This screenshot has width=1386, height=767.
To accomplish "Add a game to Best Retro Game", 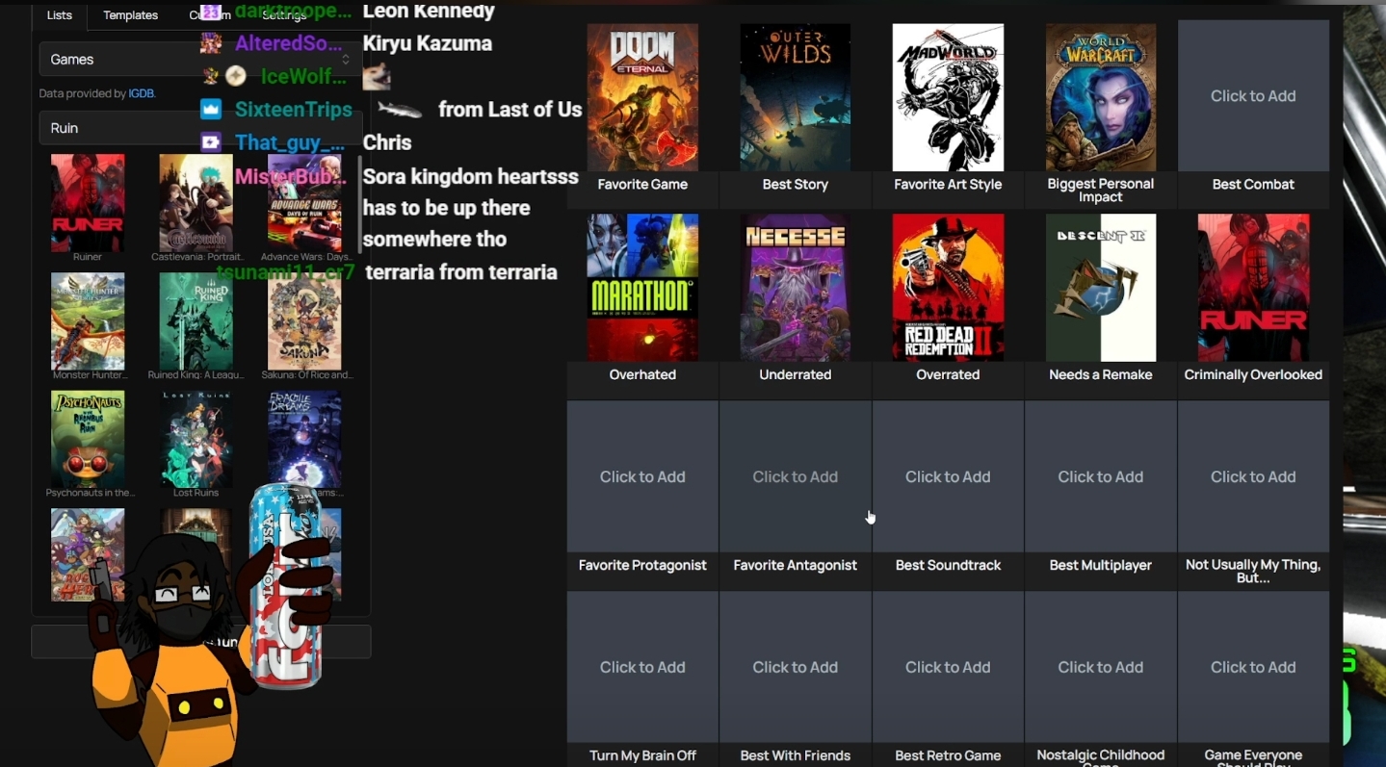I will pos(948,668).
